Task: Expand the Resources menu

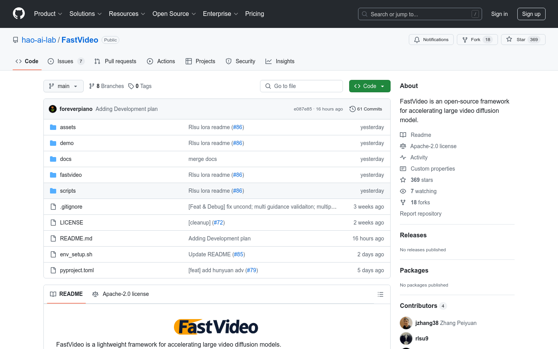Action: pos(127,14)
